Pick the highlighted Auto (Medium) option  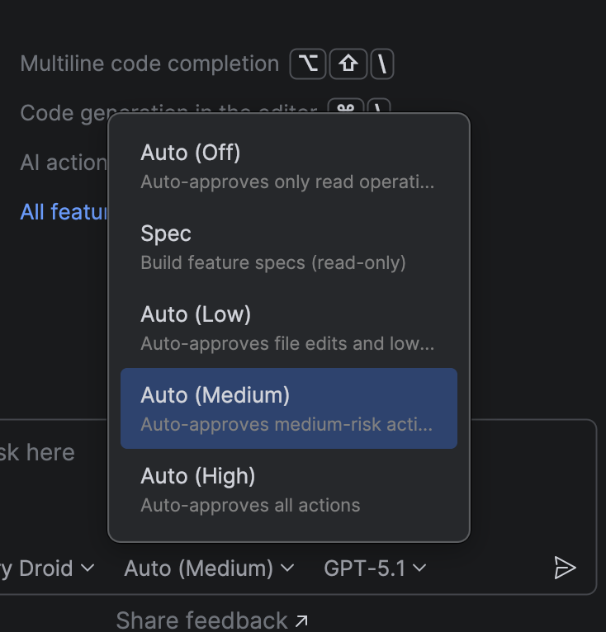pos(289,408)
